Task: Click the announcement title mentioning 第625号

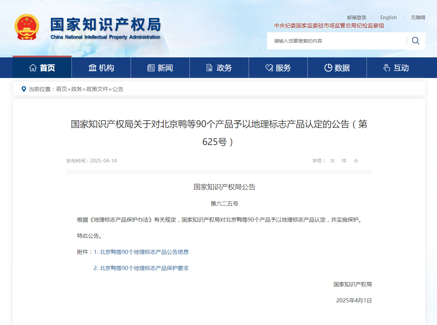Action: coord(219,133)
